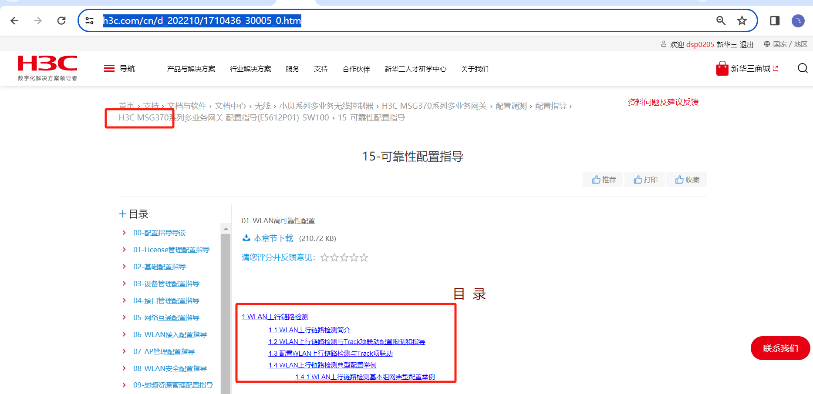Viewport: 813px width, 394px height.
Task: Toggle the browser side panel
Action: click(775, 20)
